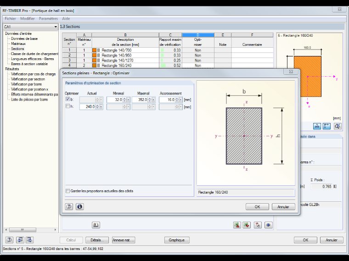The height and width of the screenshot is (261, 349).
Task: Select Barres à section variable item
Action: click(29, 64)
